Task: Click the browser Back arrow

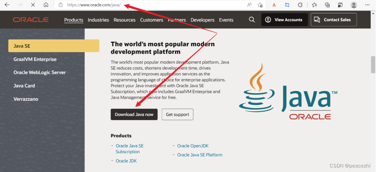Action: click(7, 5)
